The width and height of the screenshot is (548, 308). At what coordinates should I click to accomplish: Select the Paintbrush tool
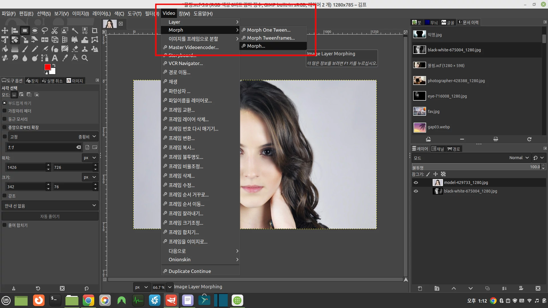pyautogui.click(x=25, y=49)
